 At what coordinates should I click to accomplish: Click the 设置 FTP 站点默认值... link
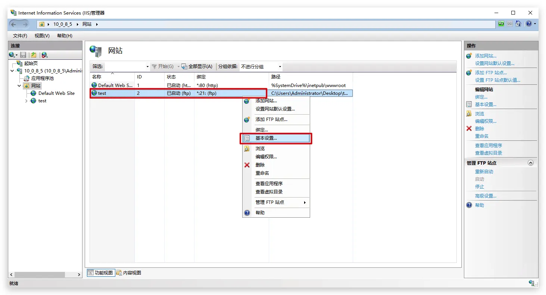click(497, 80)
